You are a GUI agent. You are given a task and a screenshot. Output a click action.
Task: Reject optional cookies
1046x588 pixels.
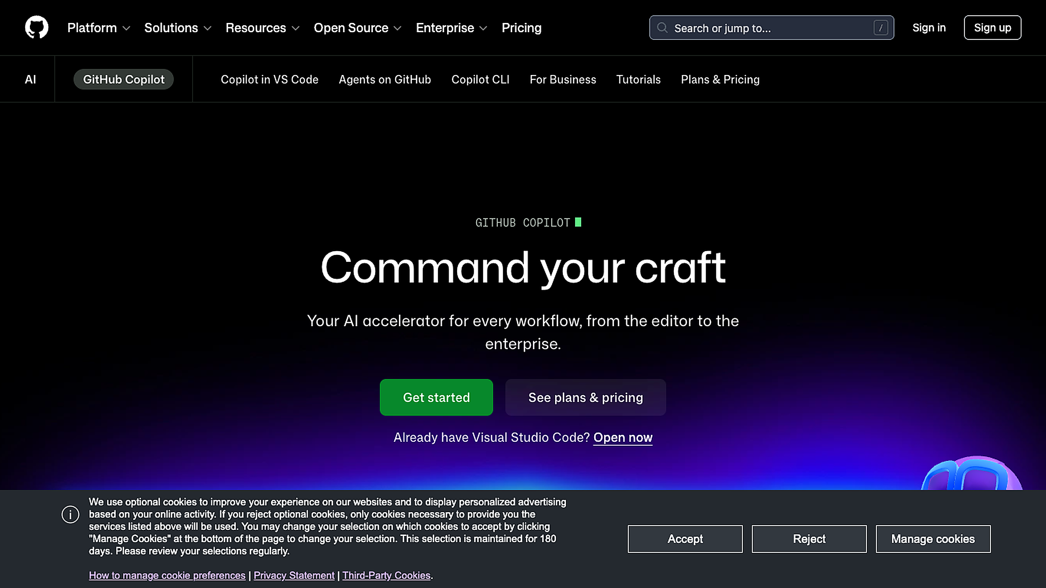pyautogui.click(x=809, y=539)
